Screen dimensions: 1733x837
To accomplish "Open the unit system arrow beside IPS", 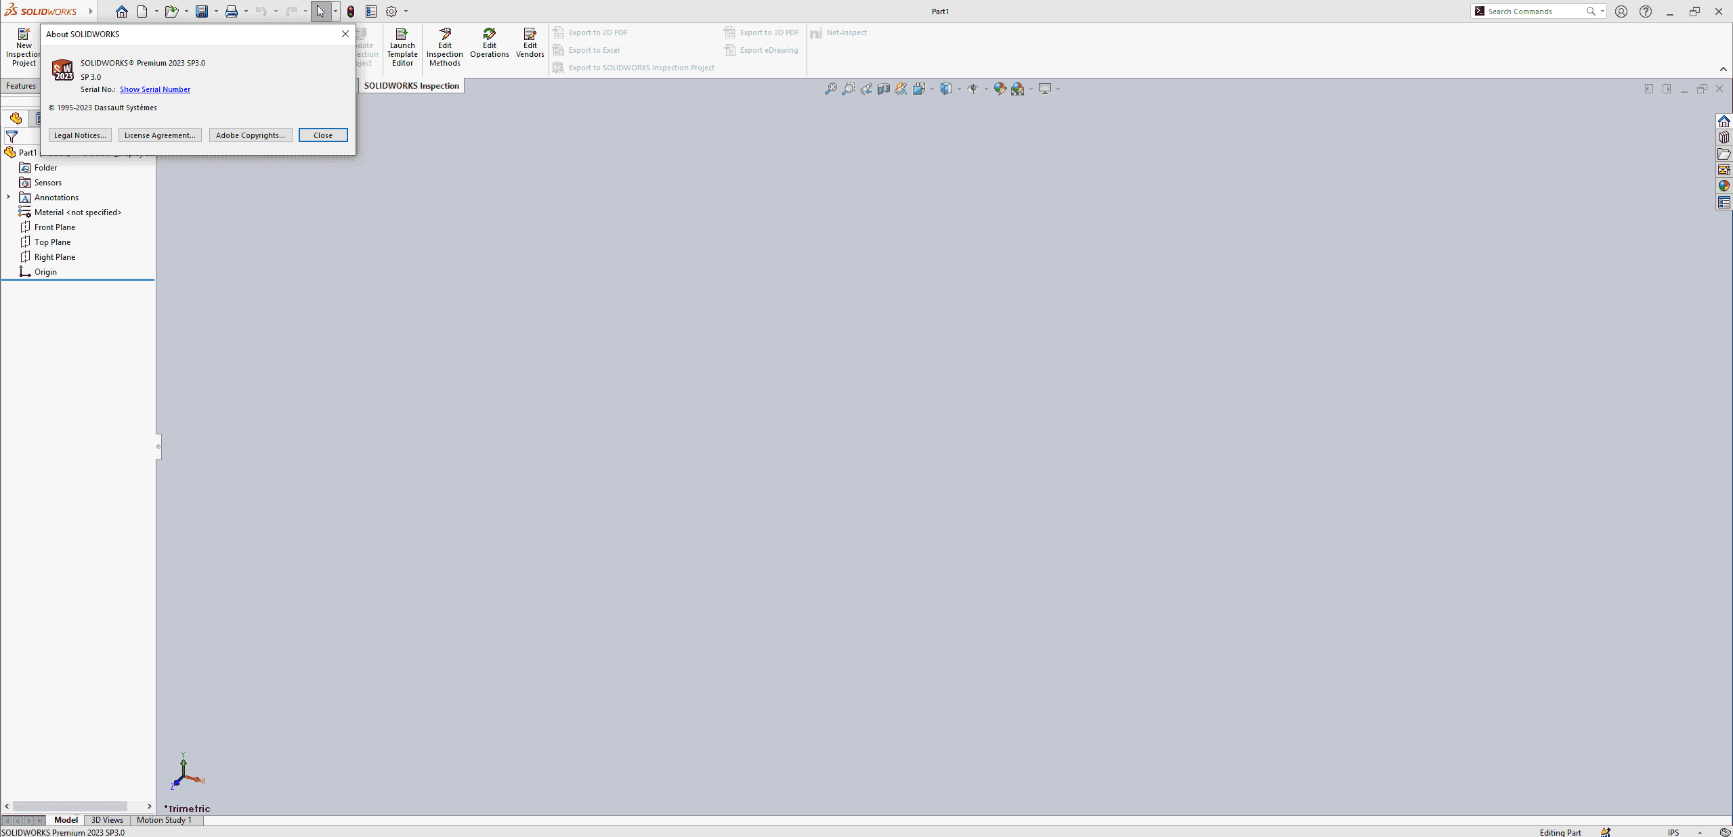I will click(x=1700, y=832).
